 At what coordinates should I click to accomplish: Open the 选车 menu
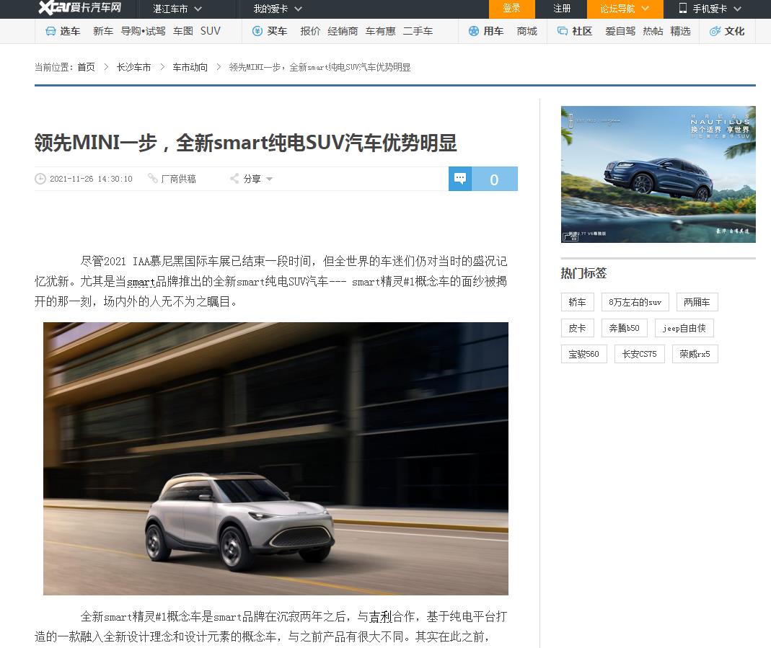(x=70, y=32)
